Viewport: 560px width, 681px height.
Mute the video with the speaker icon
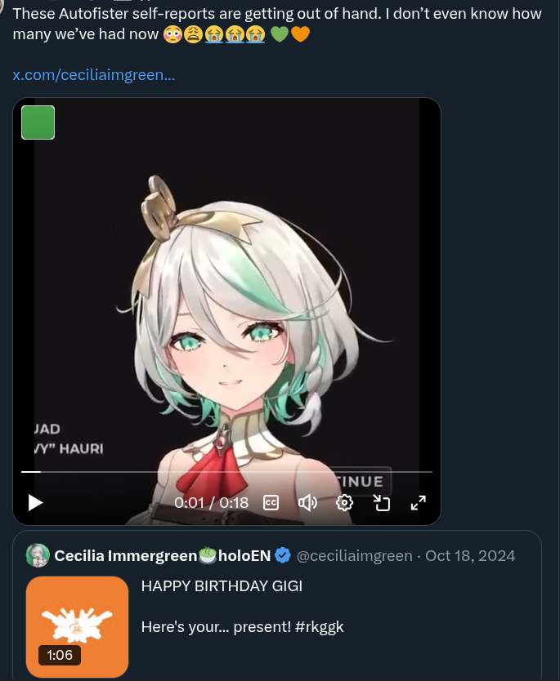[308, 502]
